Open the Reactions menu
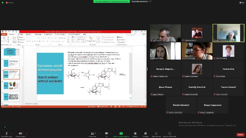This screenshot has width=246, height=138. coord(145,134)
